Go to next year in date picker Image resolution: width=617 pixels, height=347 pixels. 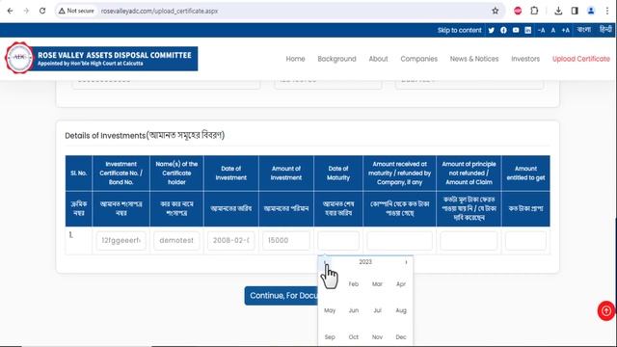pos(406,262)
